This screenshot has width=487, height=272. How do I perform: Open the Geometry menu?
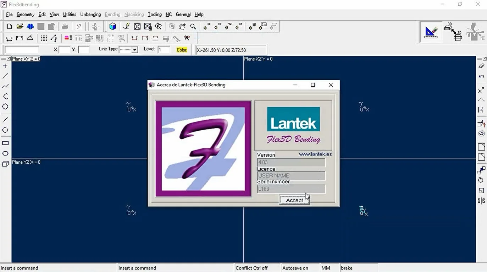(26, 14)
